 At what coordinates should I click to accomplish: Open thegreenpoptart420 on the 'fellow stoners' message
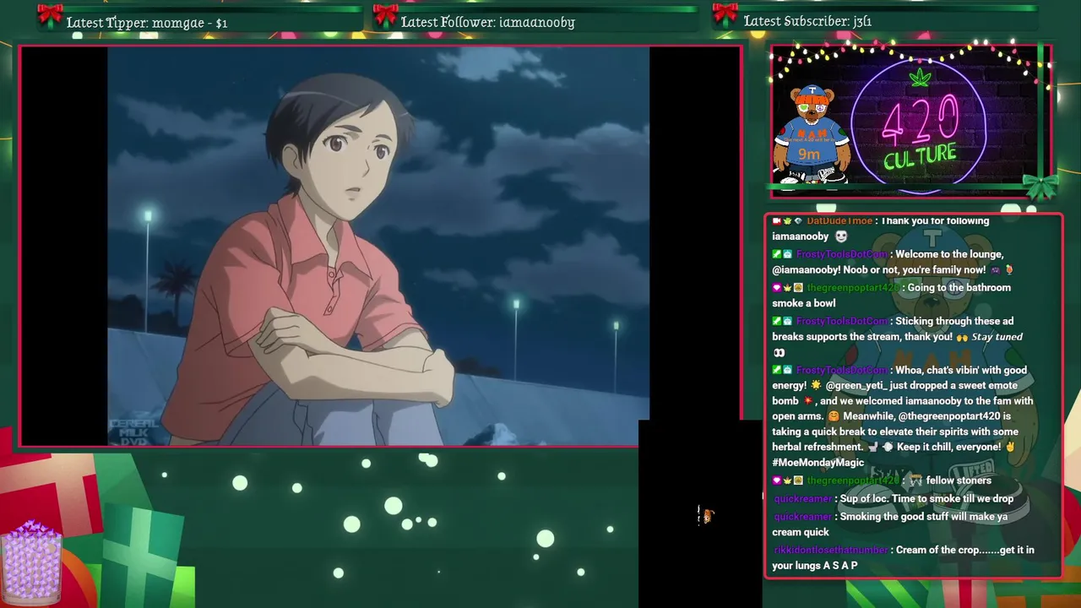[853, 480]
